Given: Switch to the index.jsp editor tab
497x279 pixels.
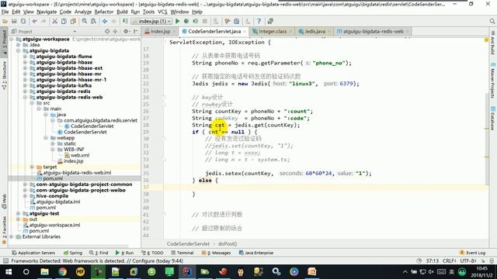Looking at the screenshot, I should click(160, 31).
